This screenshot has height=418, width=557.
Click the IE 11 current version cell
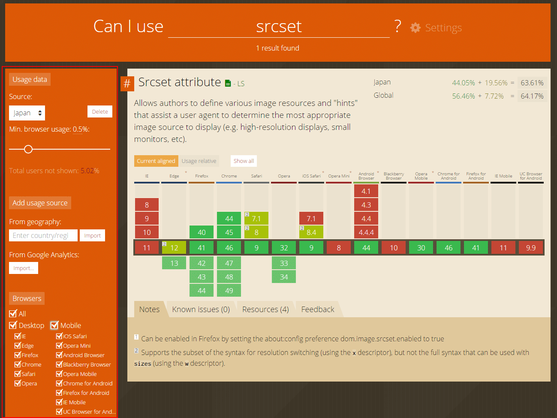[x=147, y=247]
